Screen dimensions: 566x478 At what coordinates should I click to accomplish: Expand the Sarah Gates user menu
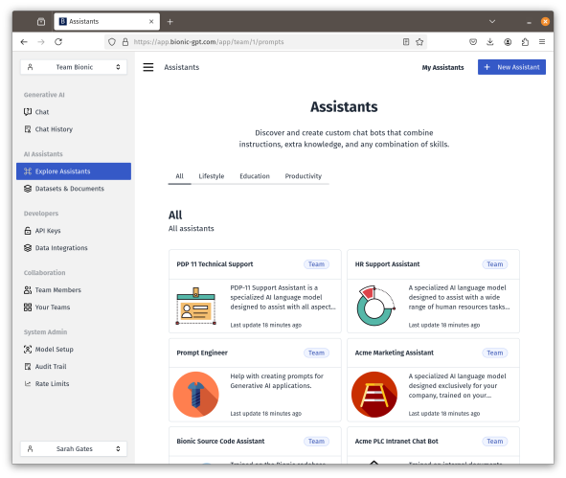[74, 448]
